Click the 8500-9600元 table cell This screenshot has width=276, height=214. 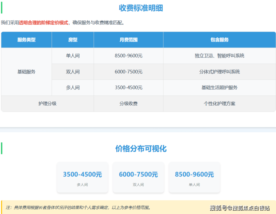[128, 56]
